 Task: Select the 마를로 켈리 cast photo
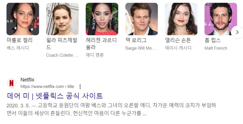coord(23,19)
